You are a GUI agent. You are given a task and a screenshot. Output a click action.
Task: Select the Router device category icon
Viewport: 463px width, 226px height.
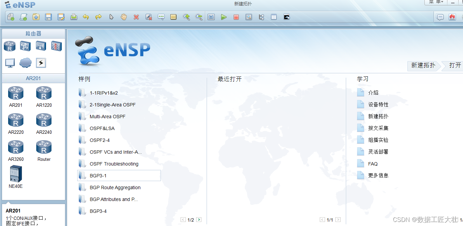[x=9, y=46]
